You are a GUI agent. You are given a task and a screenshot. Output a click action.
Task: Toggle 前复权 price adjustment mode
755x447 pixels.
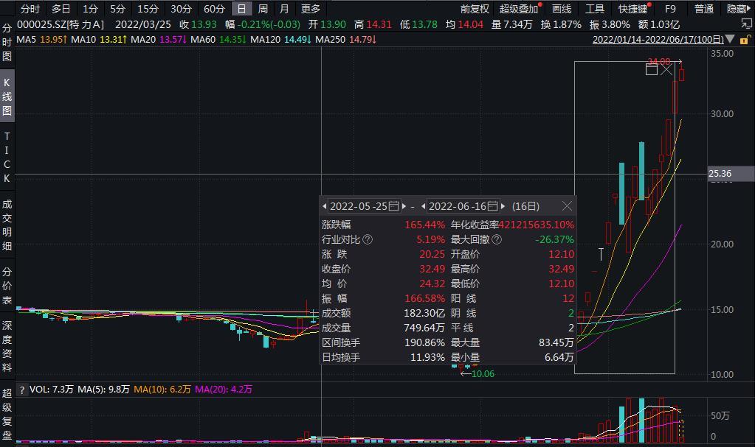click(475, 9)
